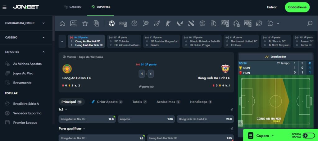Open Brasileiro Série A

(26, 104)
